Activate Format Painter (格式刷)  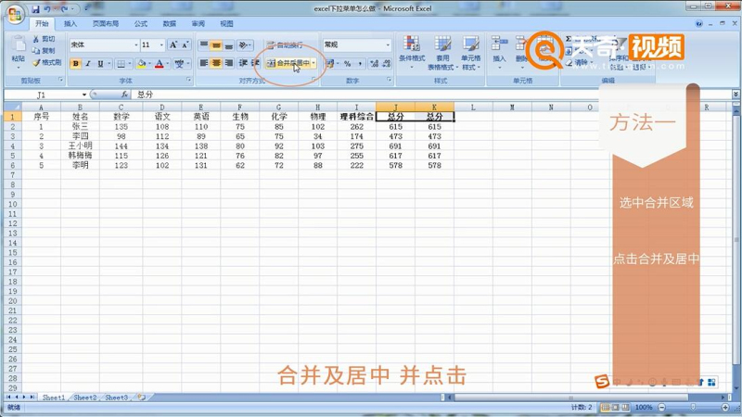click(47, 62)
